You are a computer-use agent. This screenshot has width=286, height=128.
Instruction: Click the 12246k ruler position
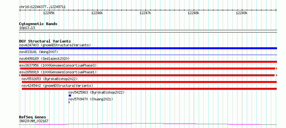[x=97, y=13]
